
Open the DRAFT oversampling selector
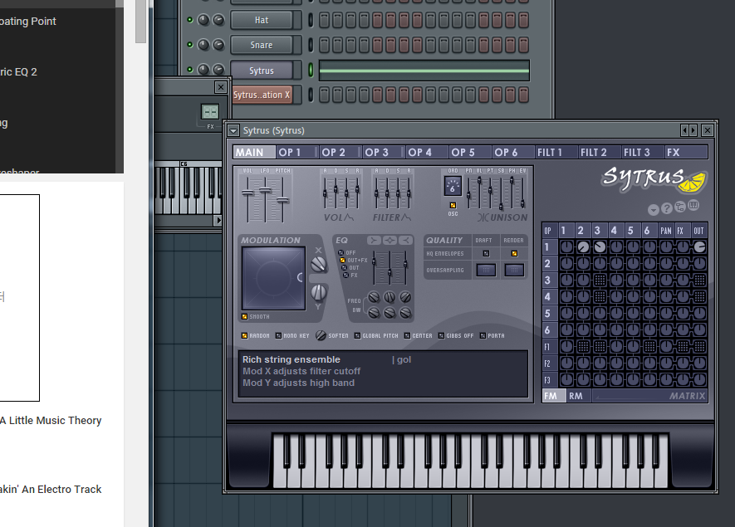(x=486, y=270)
